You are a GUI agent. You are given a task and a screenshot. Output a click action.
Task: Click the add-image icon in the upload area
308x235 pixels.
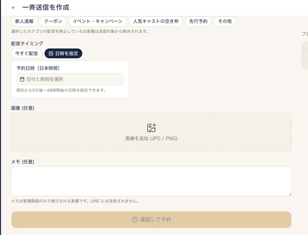(x=151, y=128)
